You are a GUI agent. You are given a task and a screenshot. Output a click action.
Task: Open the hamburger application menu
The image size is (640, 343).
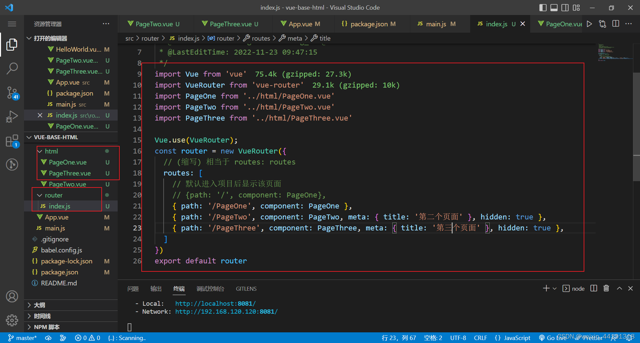(12, 24)
